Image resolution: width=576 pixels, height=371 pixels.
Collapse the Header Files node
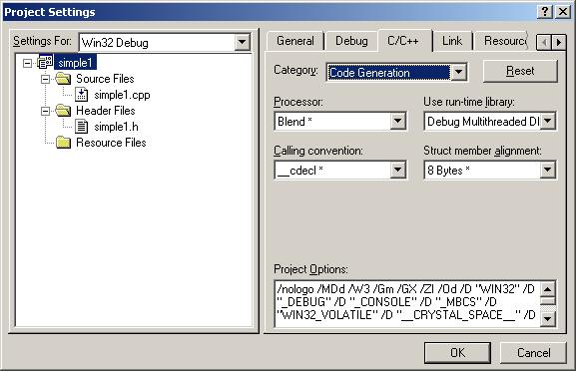(45, 111)
